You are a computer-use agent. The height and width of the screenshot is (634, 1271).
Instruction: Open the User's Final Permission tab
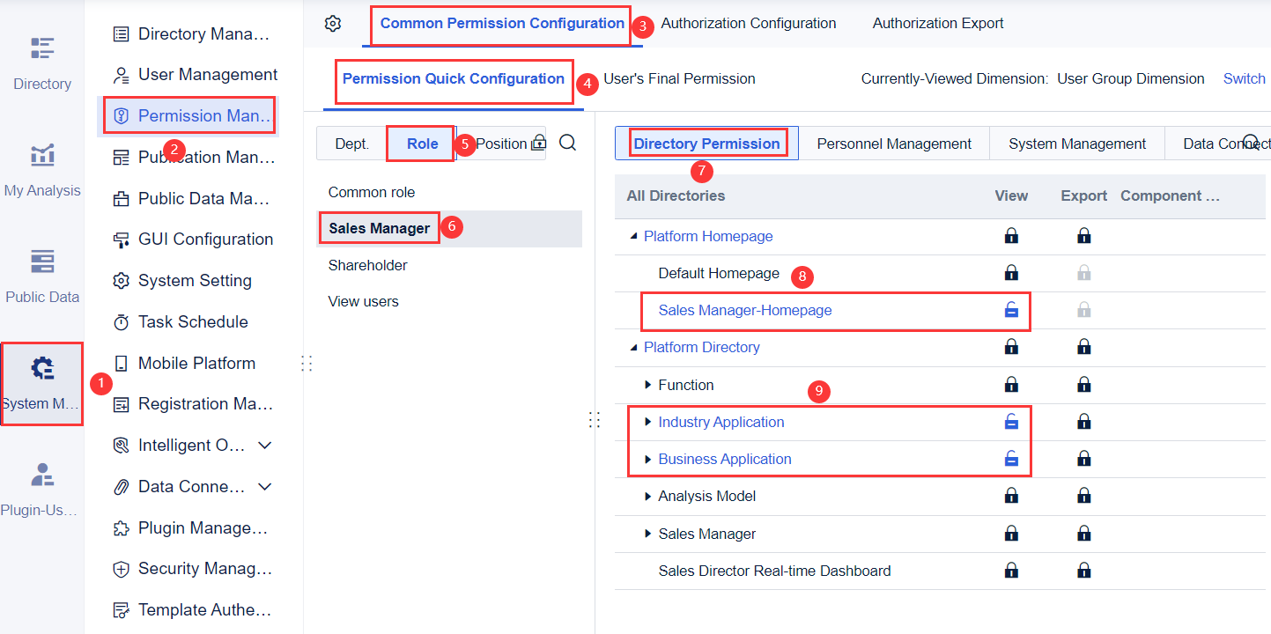click(x=679, y=79)
